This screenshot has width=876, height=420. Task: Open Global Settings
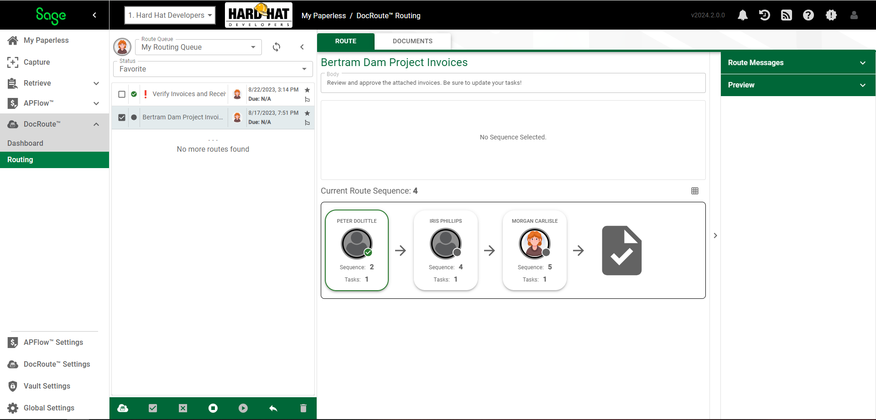click(x=54, y=408)
